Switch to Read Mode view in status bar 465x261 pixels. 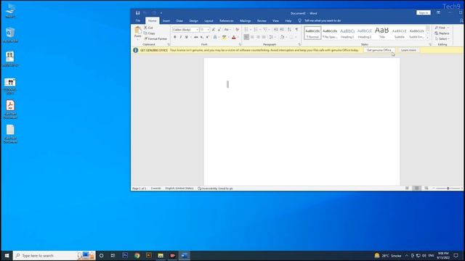click(407, 188)
